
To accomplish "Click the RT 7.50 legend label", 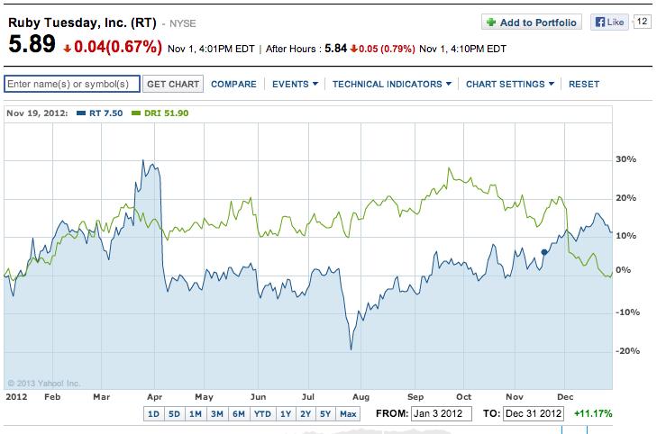I will pos(106,113).
